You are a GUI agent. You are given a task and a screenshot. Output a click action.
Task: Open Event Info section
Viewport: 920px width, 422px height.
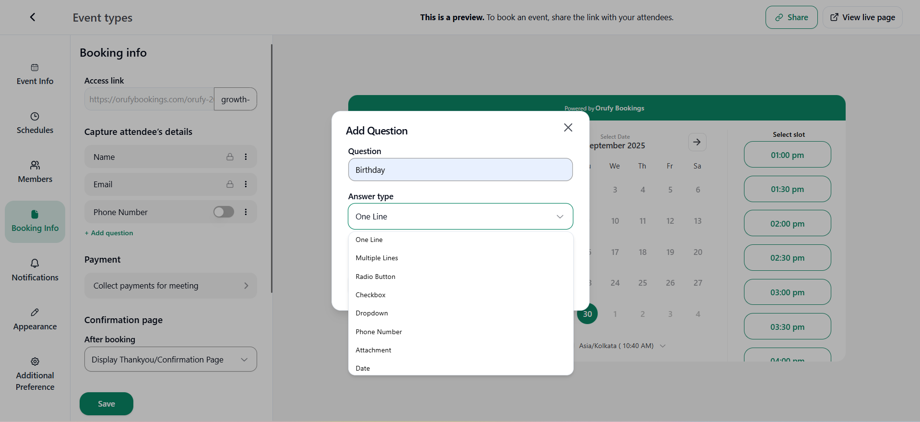point(35,74)
